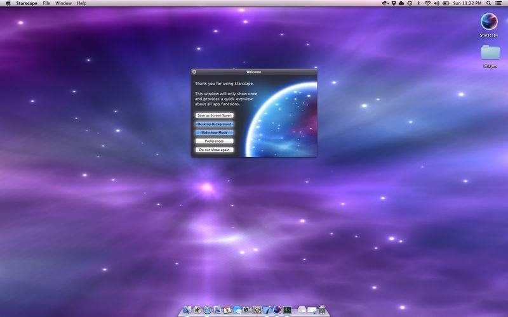Click the Wi-Fi status icon

pos(427,3)
